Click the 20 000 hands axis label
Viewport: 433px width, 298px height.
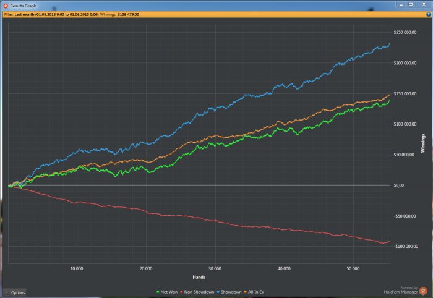(x=146, y=268)
